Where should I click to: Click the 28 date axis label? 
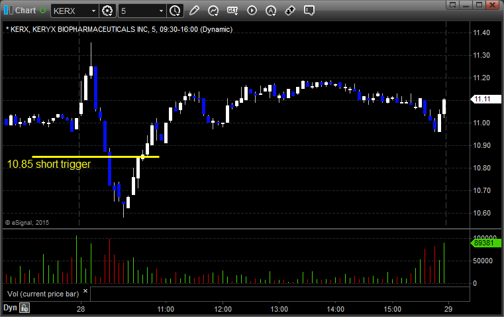point(81,309)
